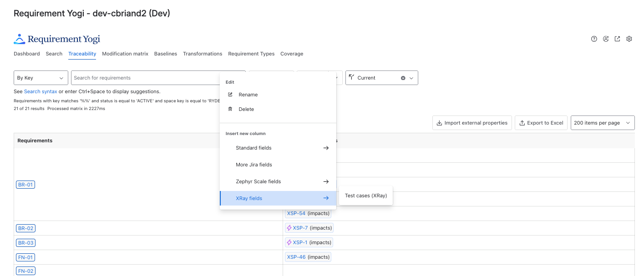Open requirement FN-01
Image resolution: width=639 pixels, height=276 pixels.
pyautogui.click(x=25, y=257)
